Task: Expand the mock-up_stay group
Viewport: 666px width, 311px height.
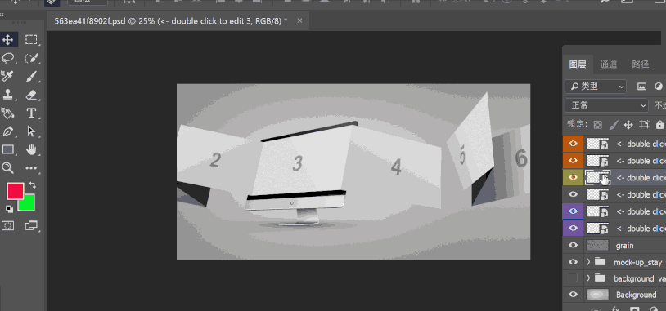Action: coord(588,262)
